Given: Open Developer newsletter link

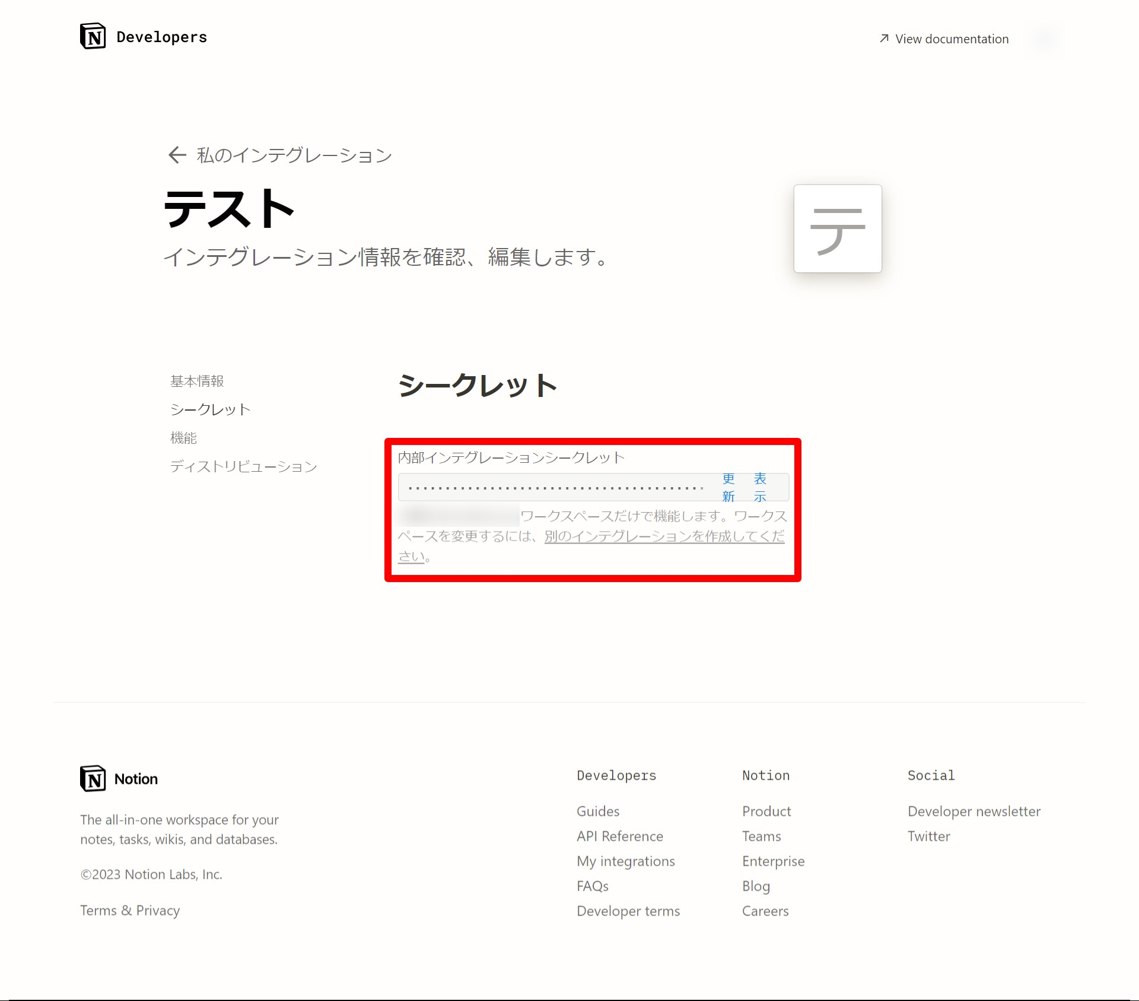Looking at the screenshot, I should pyautogui.click(x=973, y=811).
